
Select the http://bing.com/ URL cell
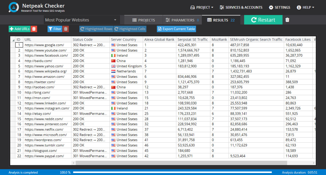click(x=47, y=92)
